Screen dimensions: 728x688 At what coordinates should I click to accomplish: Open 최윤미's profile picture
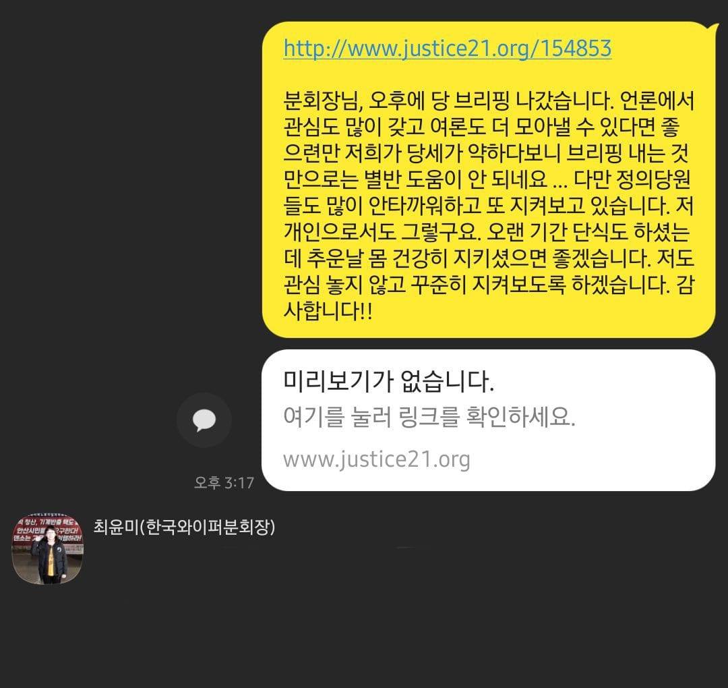tap(47, 548)
